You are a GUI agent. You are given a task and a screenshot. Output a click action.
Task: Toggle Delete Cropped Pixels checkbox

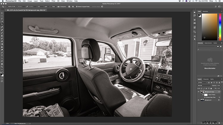click(77, 6)
